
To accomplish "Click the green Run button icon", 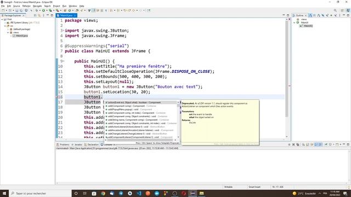I will pyautogui.click(x=43, y=10).
